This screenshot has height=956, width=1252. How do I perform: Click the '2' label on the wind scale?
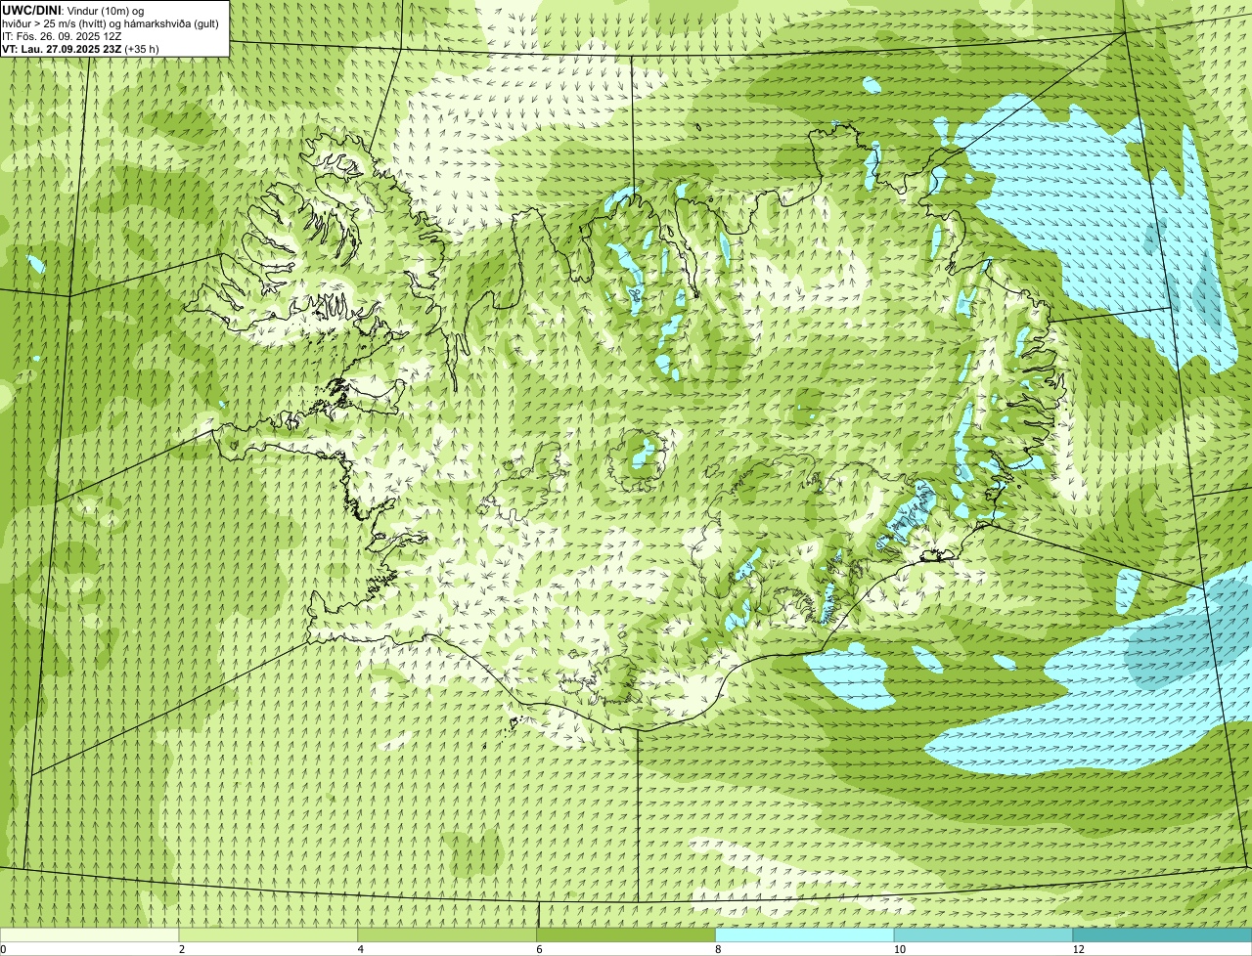point(181,949)
